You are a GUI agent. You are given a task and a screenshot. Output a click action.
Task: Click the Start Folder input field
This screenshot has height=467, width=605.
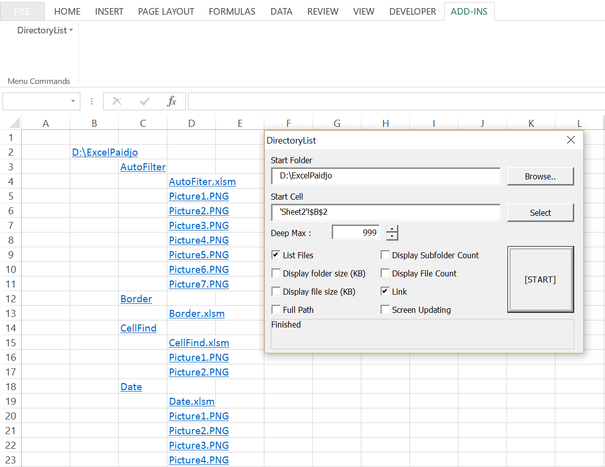(386, 176)
